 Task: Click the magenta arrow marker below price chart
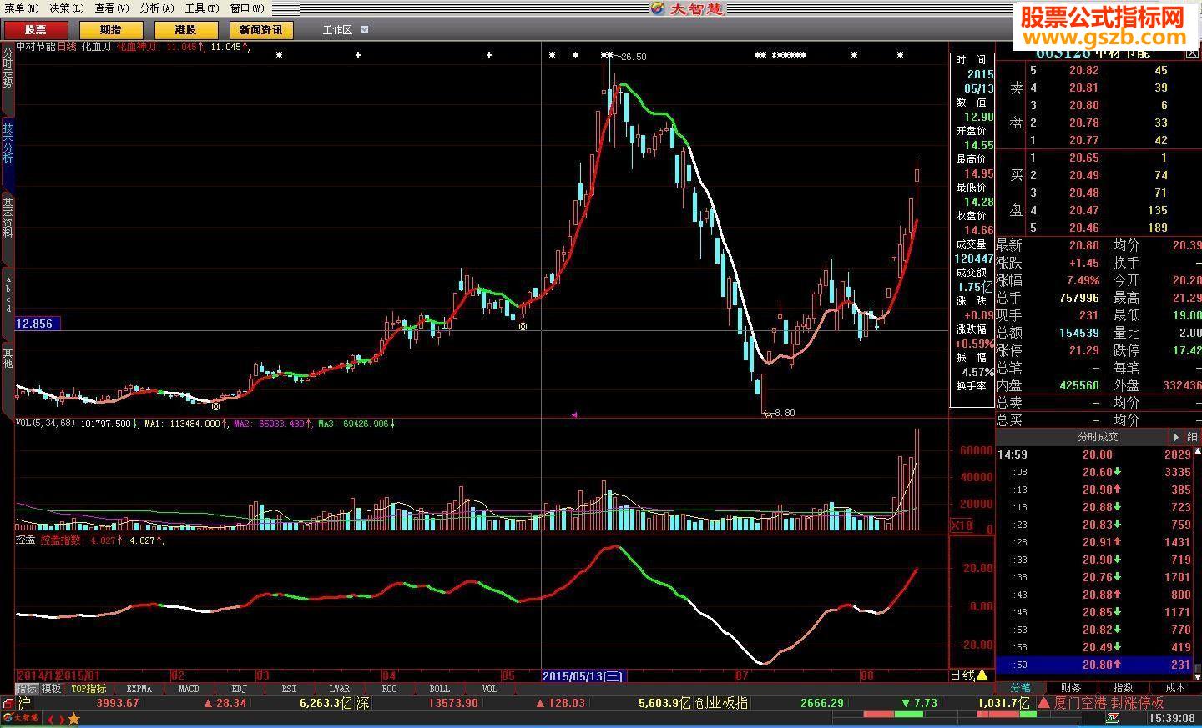[574, 414]
